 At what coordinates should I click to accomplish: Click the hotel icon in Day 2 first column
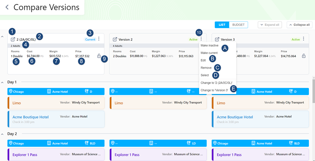49,143
